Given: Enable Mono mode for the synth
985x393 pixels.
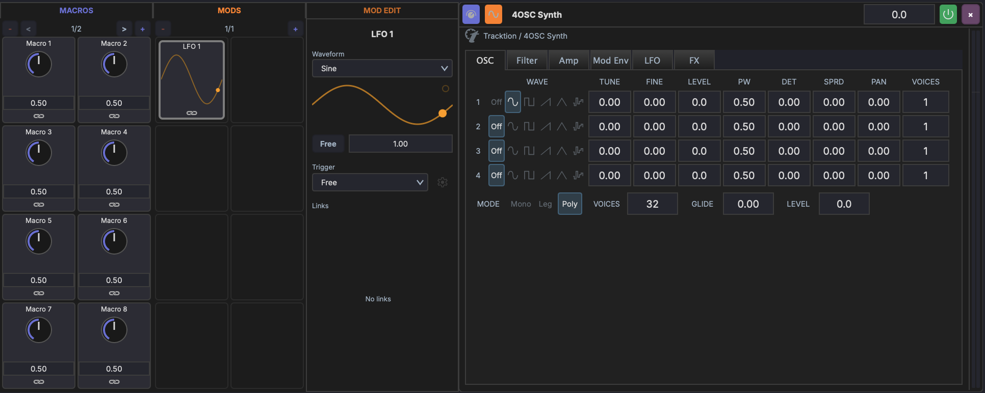Looking at the screenshot, I should point(521,204).
